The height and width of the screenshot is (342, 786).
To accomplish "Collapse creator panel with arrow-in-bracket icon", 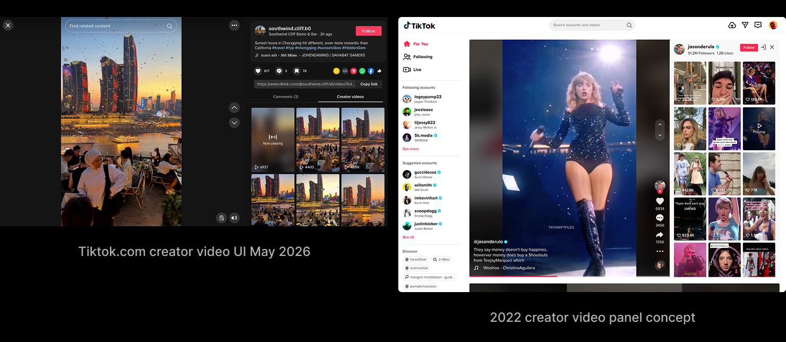I will [763, 47].
